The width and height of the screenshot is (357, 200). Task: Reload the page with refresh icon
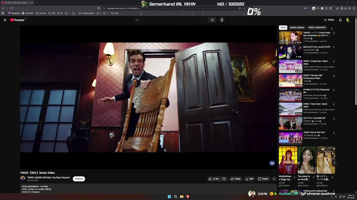pyautogui.click(x=11, y=8)
